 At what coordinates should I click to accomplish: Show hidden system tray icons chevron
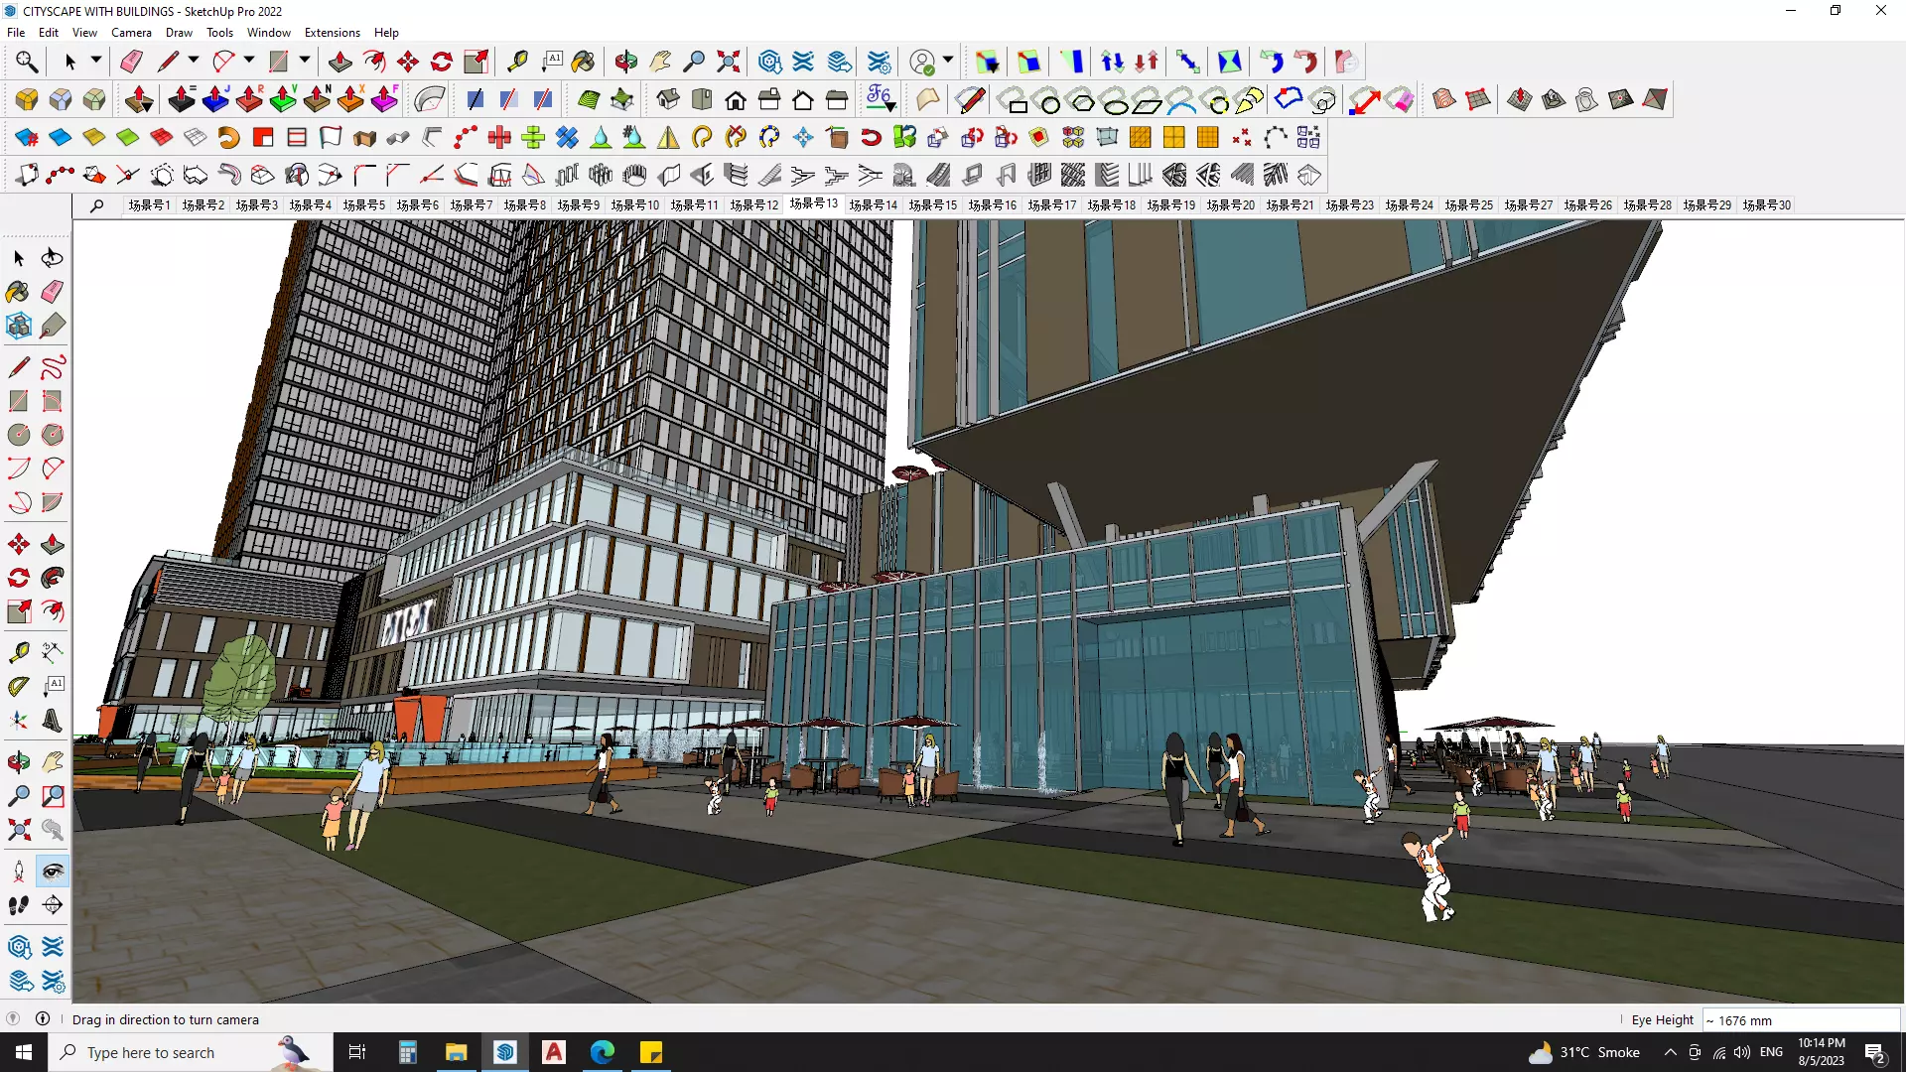(1670, 1052)
